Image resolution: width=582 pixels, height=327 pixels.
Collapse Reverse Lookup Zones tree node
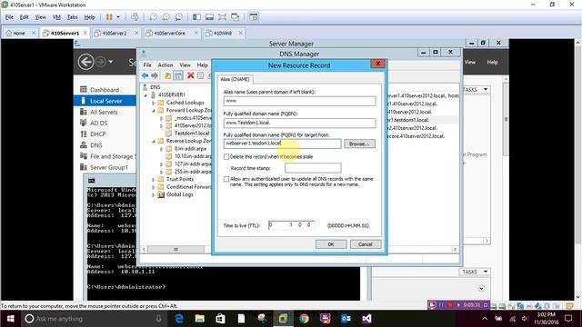coord(154,142)
